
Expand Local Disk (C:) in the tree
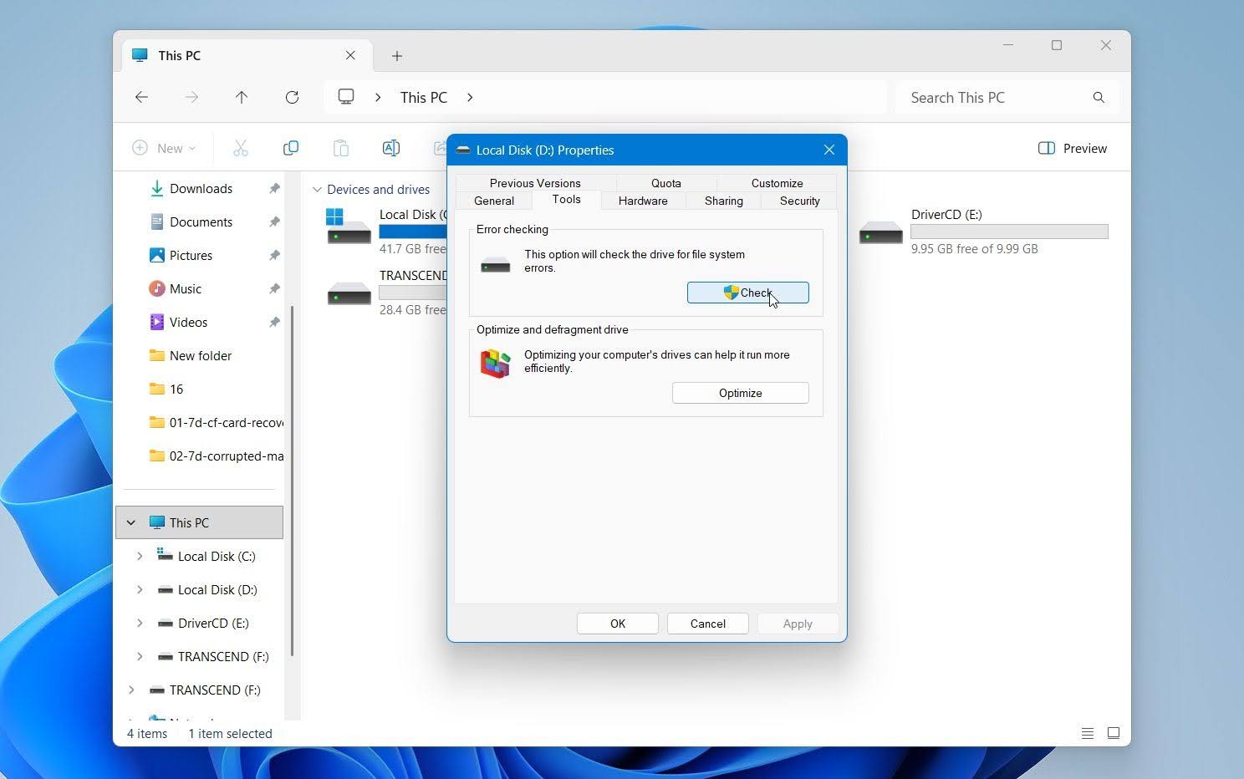140,557
